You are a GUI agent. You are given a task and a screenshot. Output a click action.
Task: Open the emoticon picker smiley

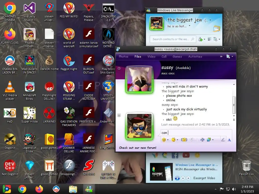coord(164,140)
